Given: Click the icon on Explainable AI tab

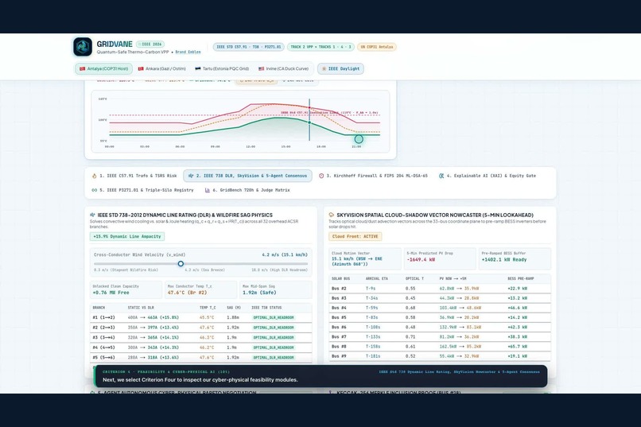Looking at the screenshot, I should pyautogui.click(x=441, y=176).
